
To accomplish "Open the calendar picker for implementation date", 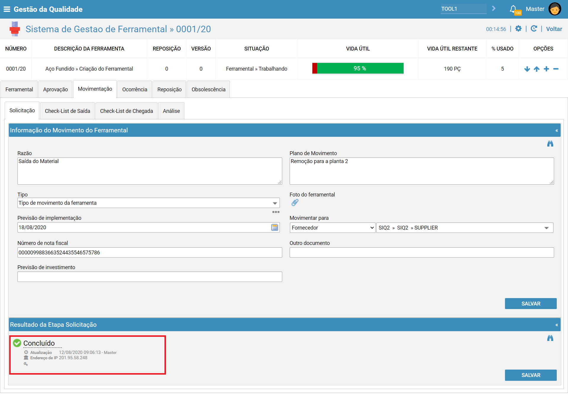I will point(275,227).
